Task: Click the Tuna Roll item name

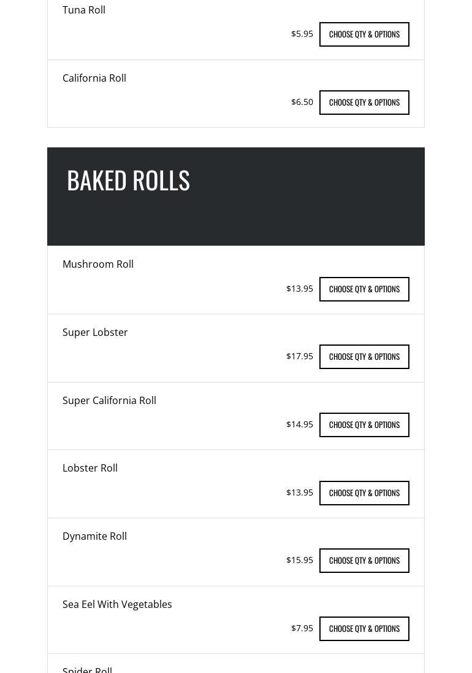Action: point(84,10)
